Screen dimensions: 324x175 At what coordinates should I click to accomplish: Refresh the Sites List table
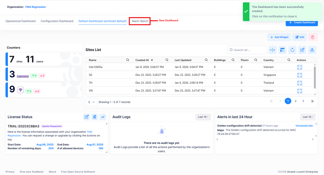point(292,50)
